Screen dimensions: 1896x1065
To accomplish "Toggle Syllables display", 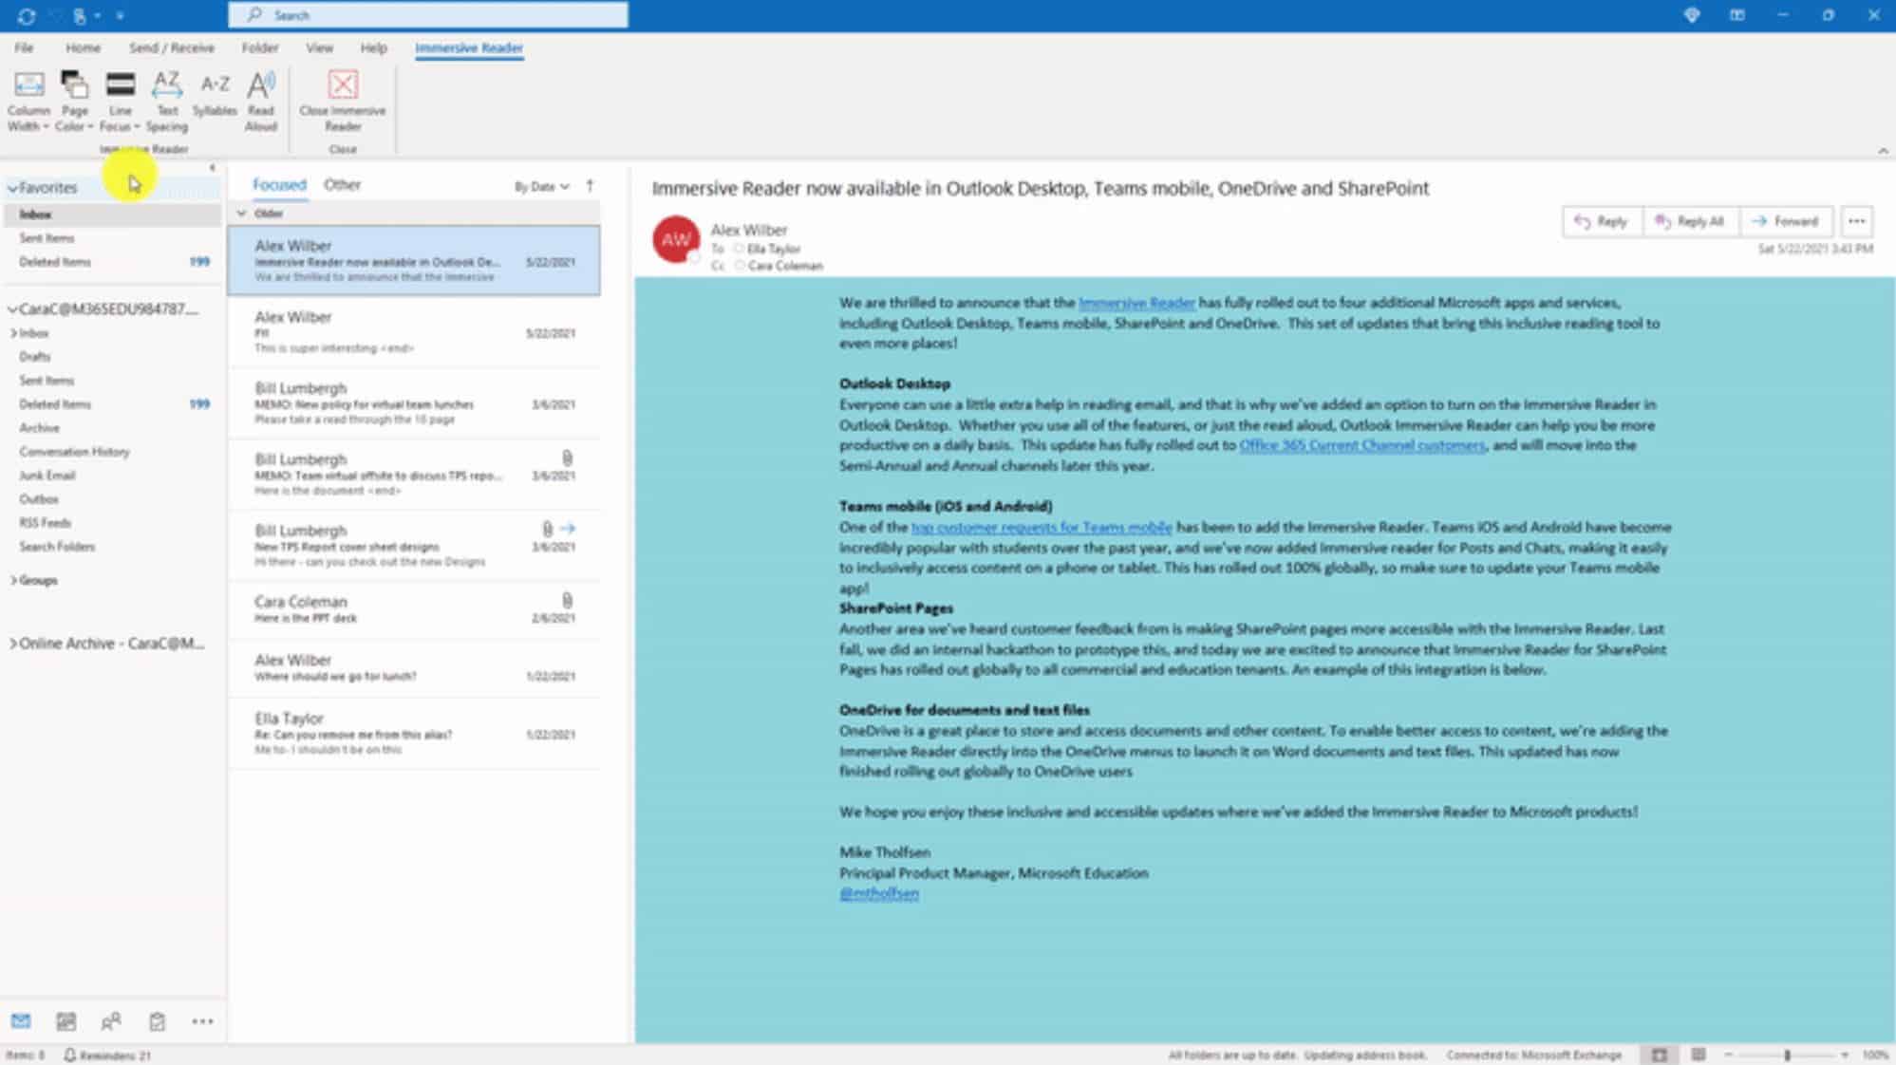I will (x=215, y=95).
